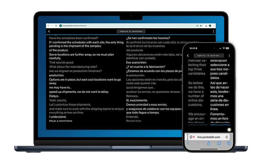Image resolution: width=262 pixels, height=153 pixels.
Task: Open the three-dot menu on laptop translation page
Action: coord(213,31)
